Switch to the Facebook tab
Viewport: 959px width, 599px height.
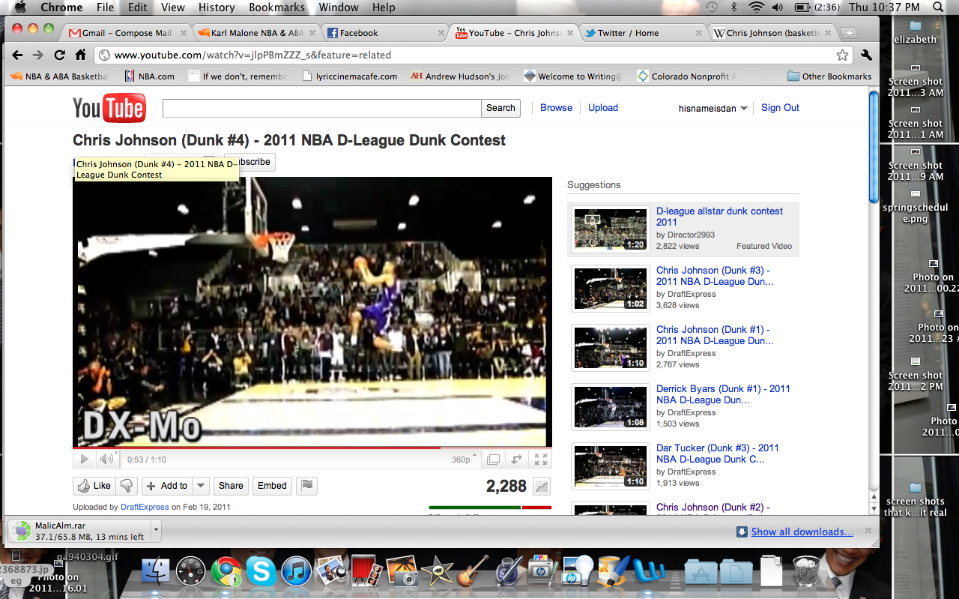386,33
